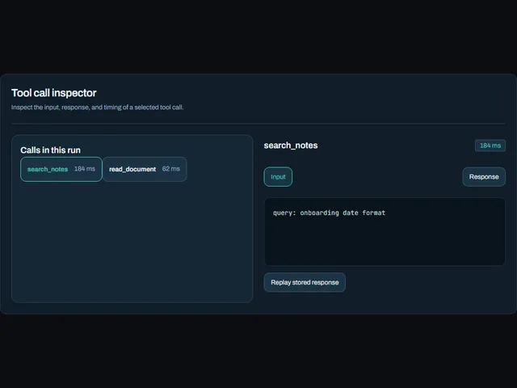Screen dimensions: 517x388
Task: Click the query onboarding date format text
Action: coord(329,213)
